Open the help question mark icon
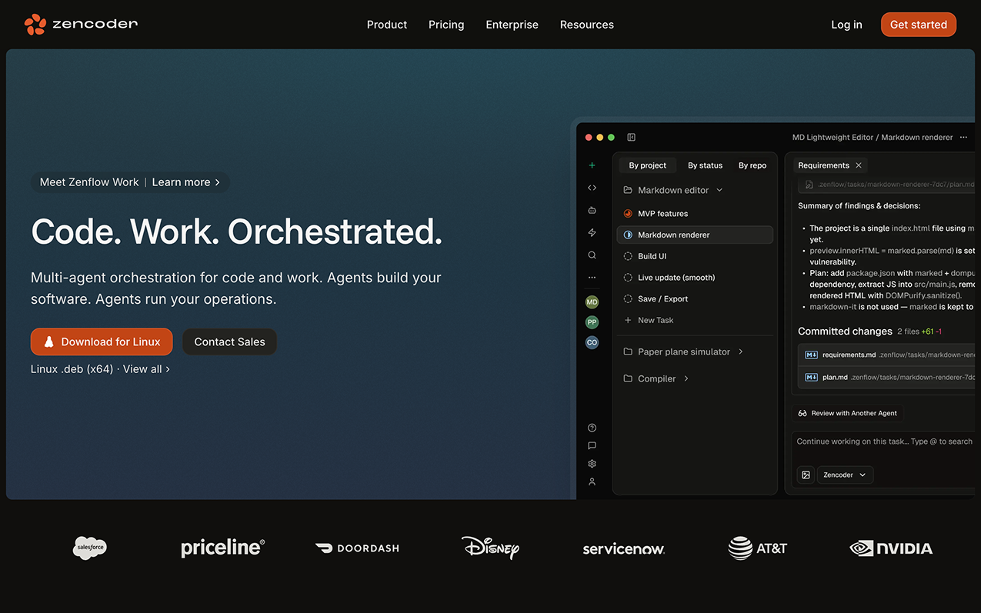The height and width of the screenshot is (613, 981). coord(592,428)
